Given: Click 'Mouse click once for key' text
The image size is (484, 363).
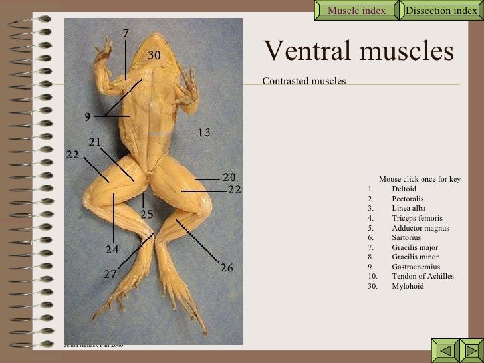Looking at the screenshot, I should [420, 179].
